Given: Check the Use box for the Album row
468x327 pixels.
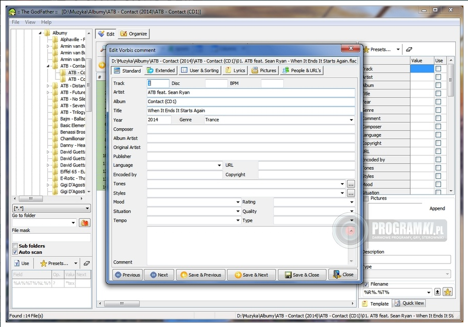Looking at the screenshot, I should (438, 85).
